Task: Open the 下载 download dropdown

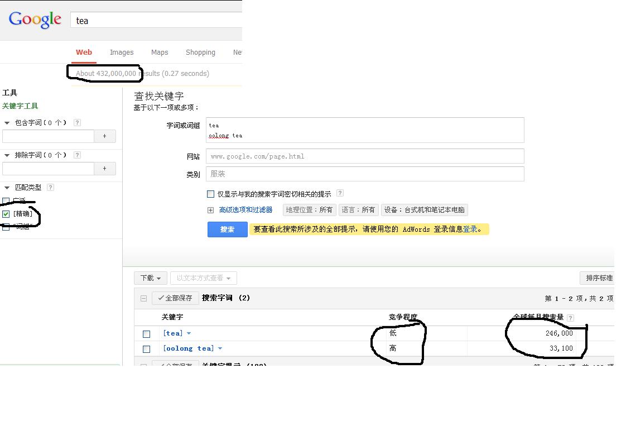Action: click(x=150, y=278)
